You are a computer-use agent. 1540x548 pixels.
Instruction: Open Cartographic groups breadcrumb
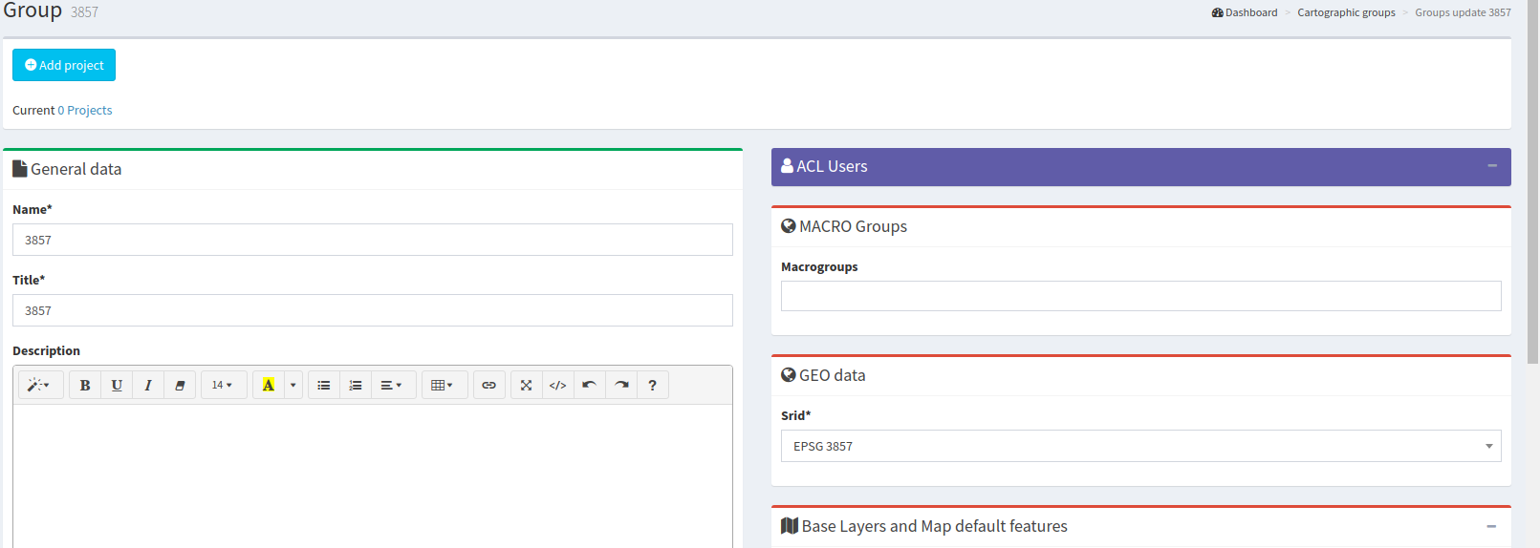coord(1346,12)
